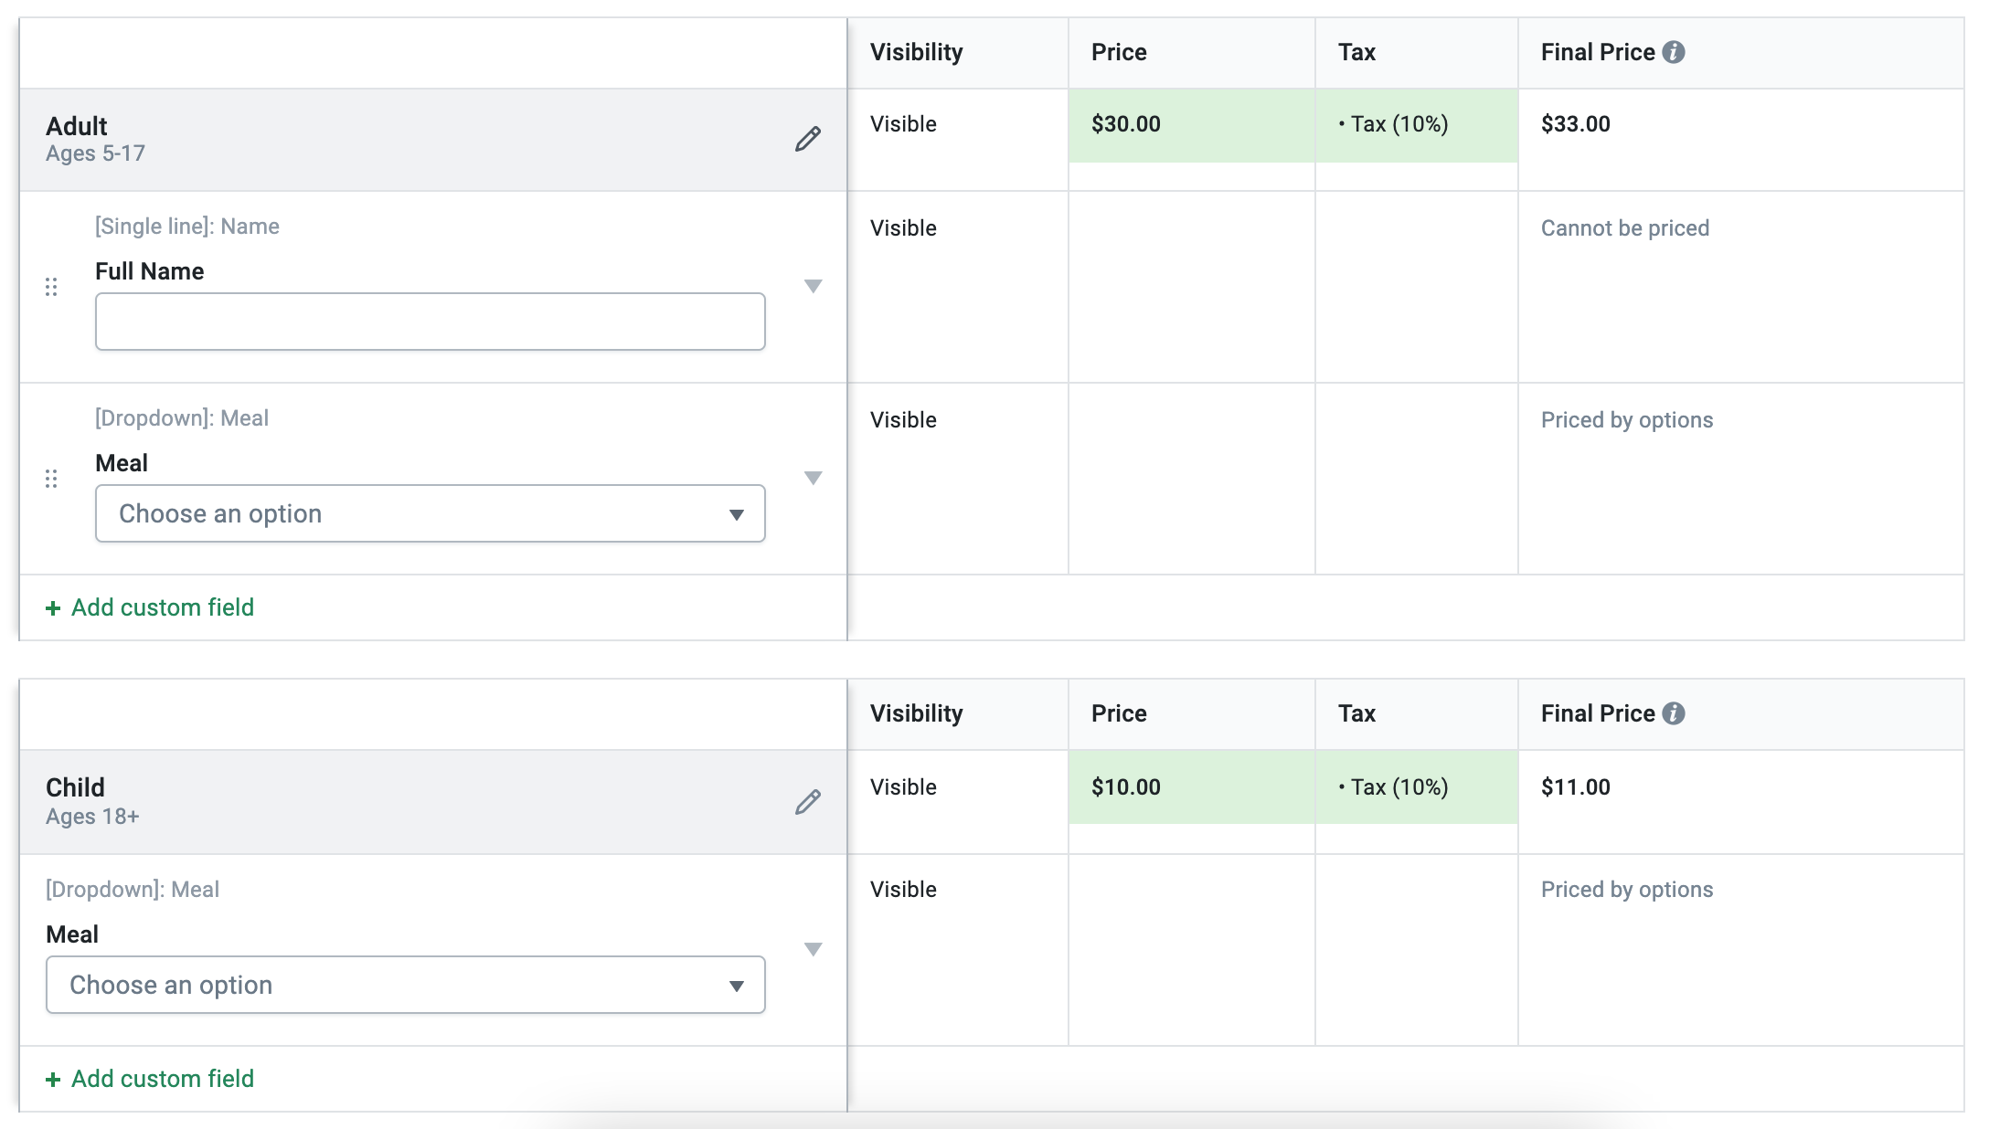Screen dimensions: 1989x1129
Task: Click the Child ticket title
Action: point(75,787)
